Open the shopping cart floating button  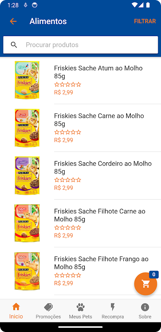[x=146, y=284]
